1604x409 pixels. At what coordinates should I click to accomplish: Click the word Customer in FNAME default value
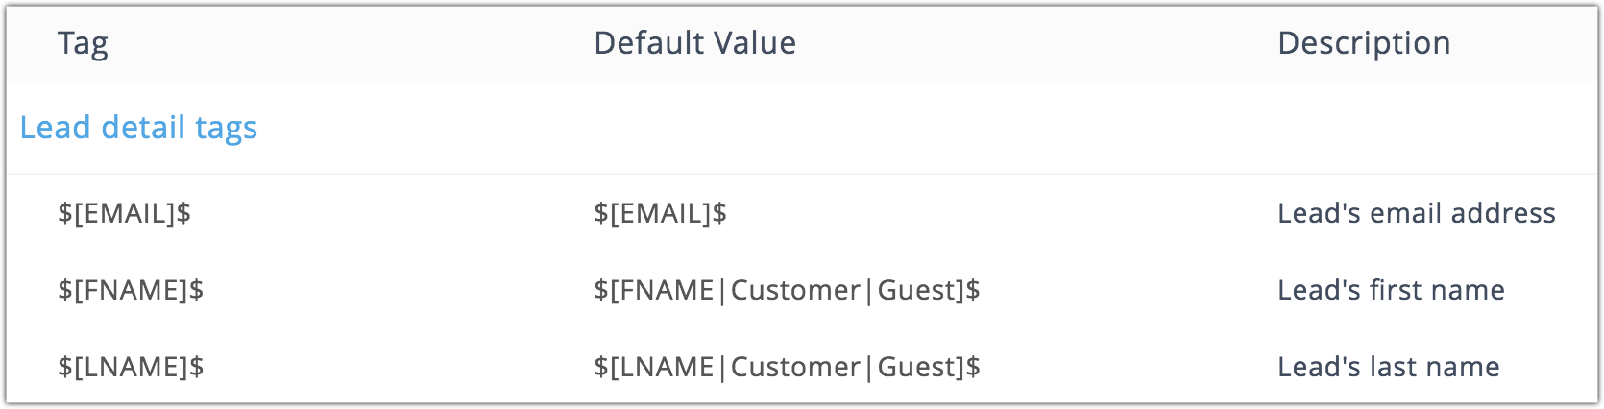[795, 290]
